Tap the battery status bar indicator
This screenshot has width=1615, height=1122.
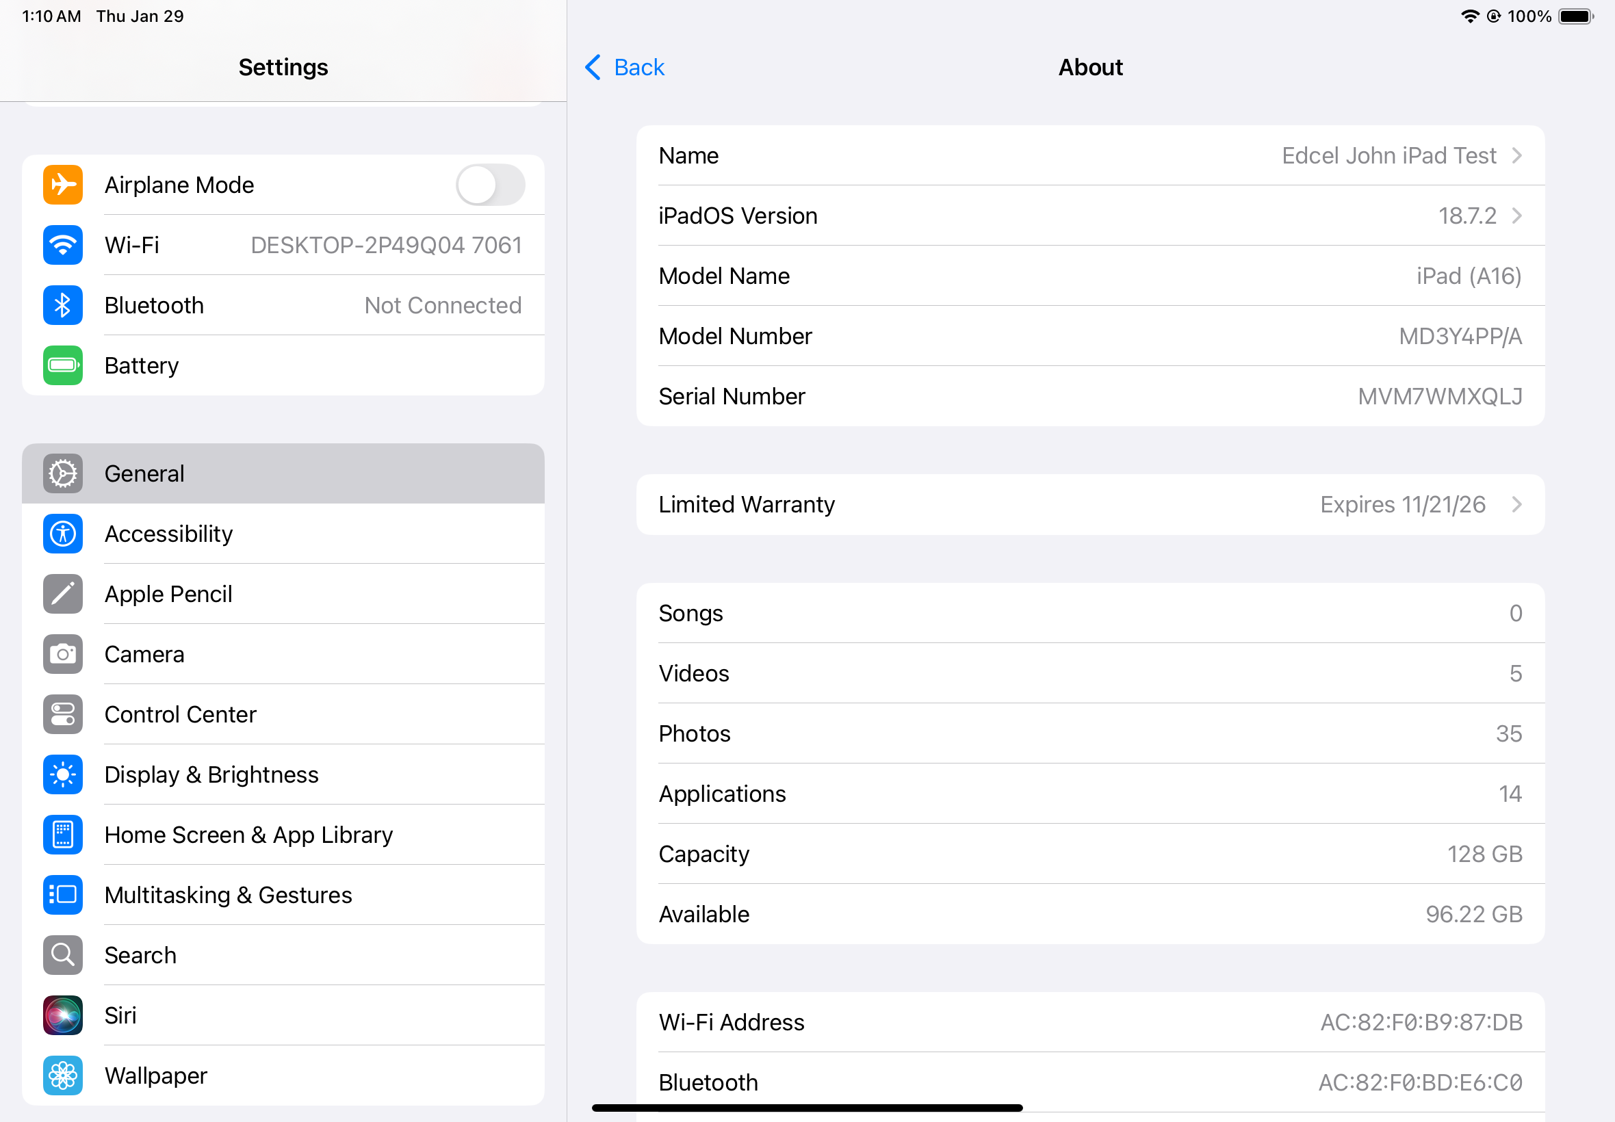1576,16
